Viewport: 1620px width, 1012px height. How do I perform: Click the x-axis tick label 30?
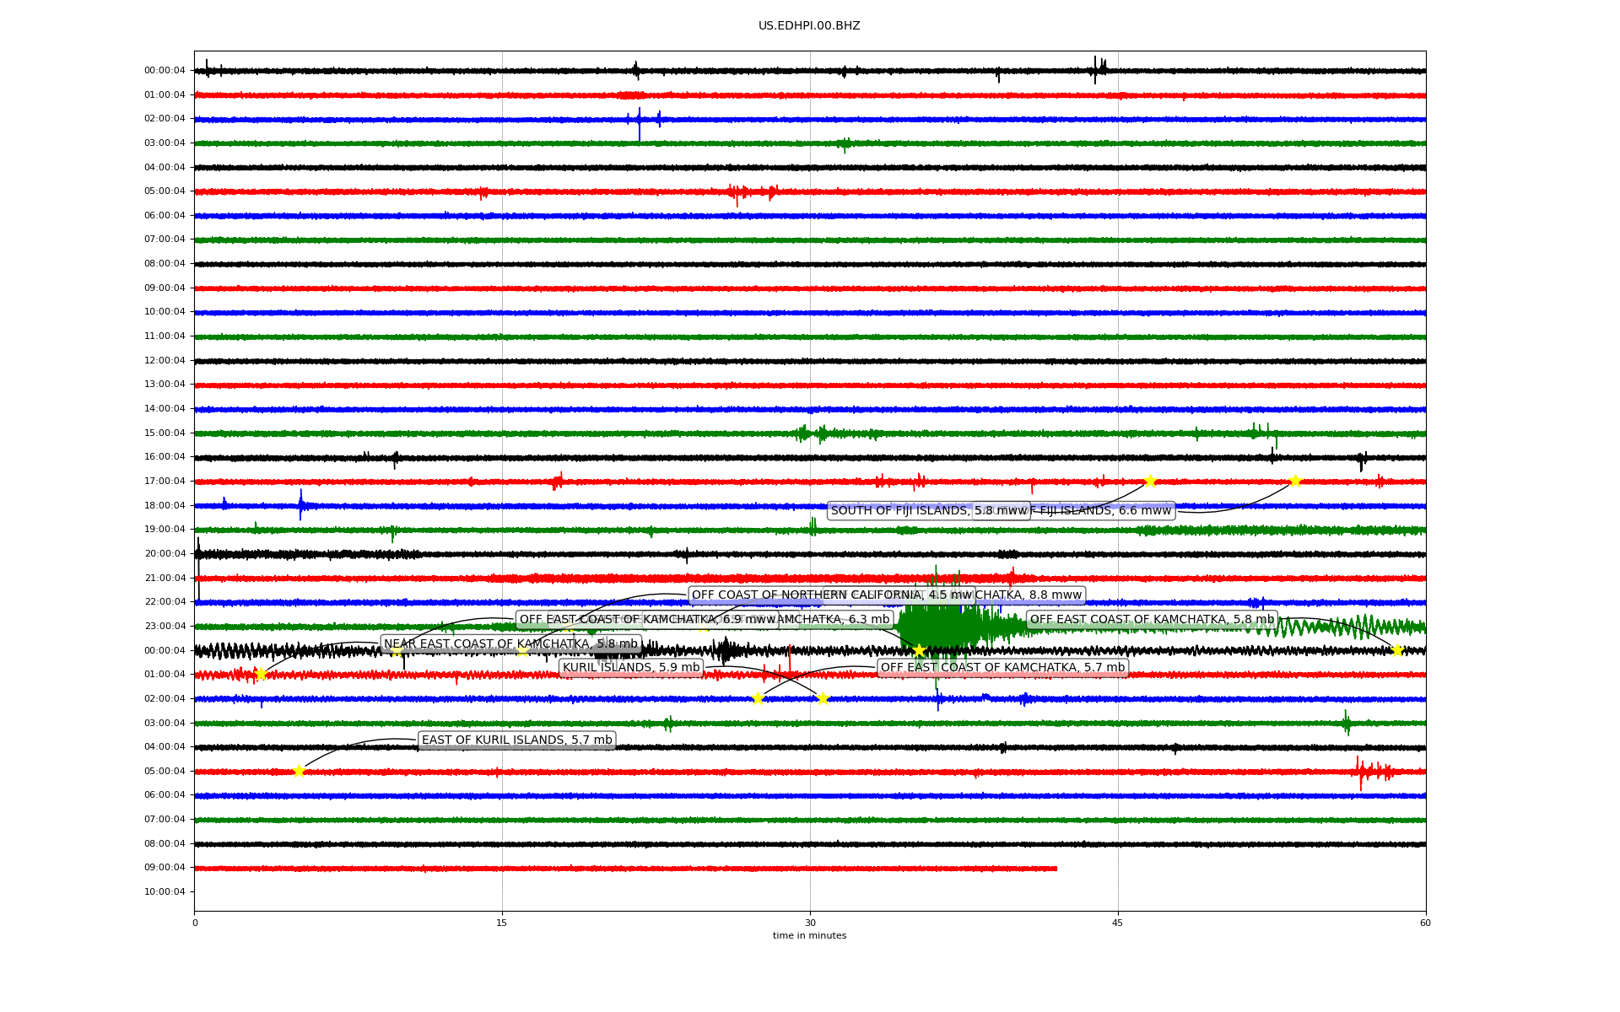click(810, 923)
